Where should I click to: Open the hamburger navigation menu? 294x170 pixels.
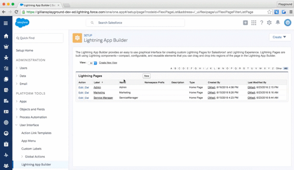tap(6, 23)
